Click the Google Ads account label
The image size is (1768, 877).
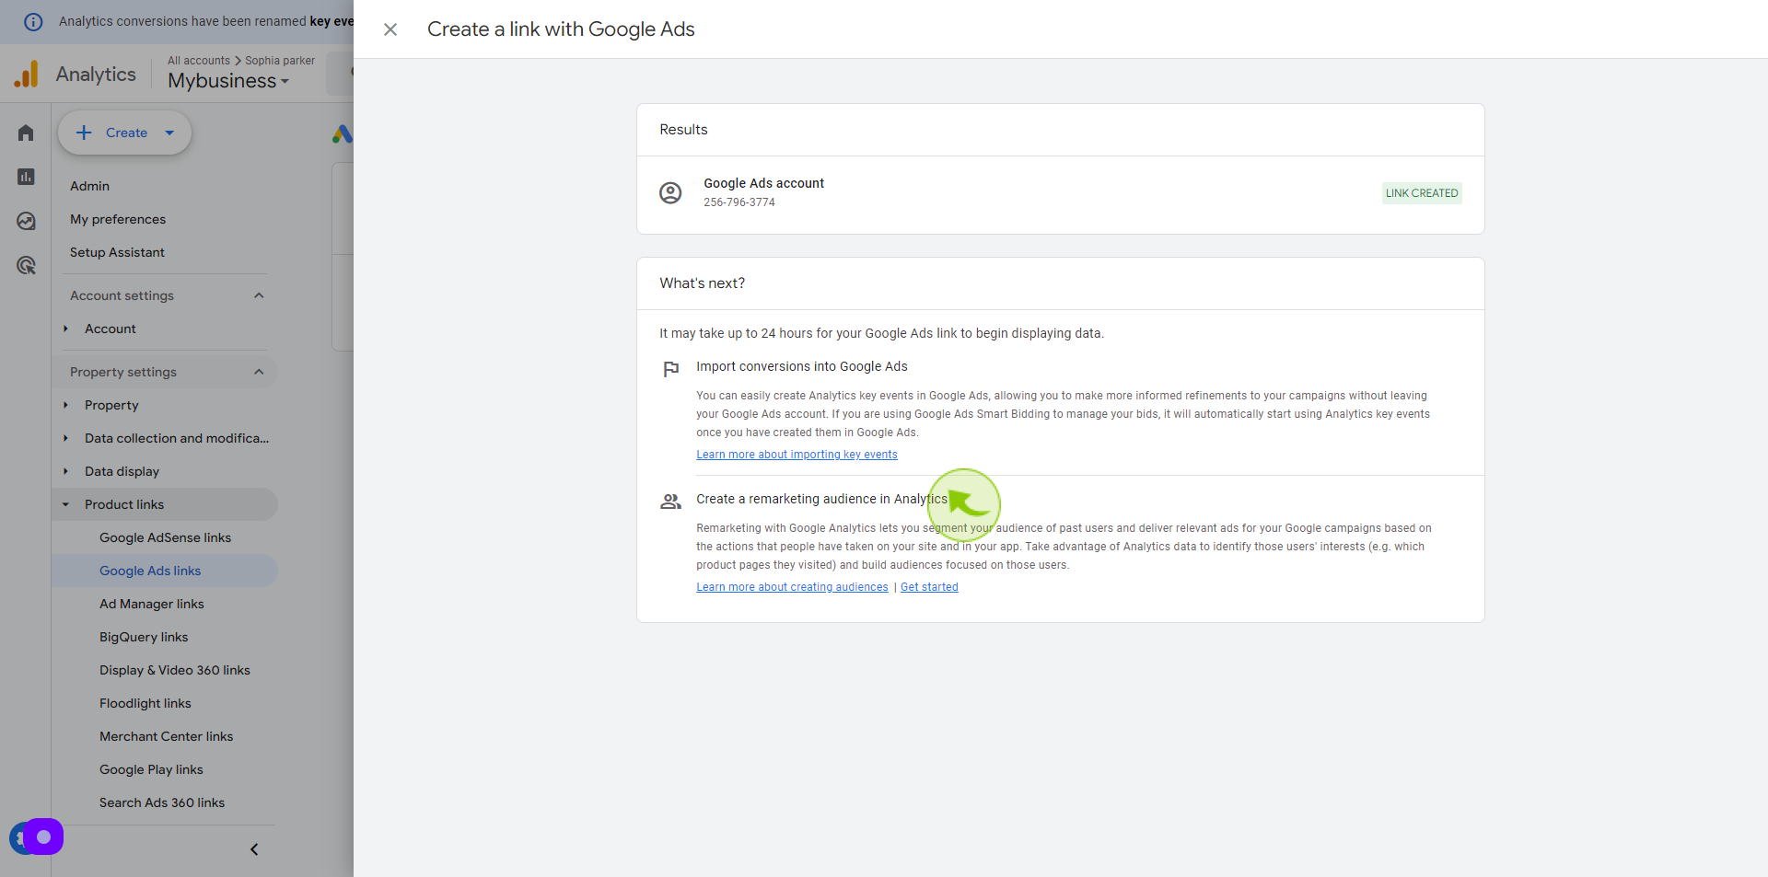tap(764, 183)
